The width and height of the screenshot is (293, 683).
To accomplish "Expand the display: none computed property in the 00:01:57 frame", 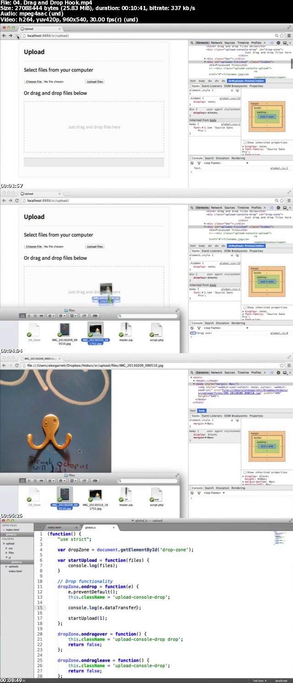I will point(243,146).
